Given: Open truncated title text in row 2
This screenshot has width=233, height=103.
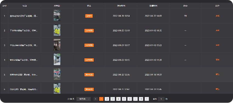Looking at the screenshot, I should click(x=24, y=31).
